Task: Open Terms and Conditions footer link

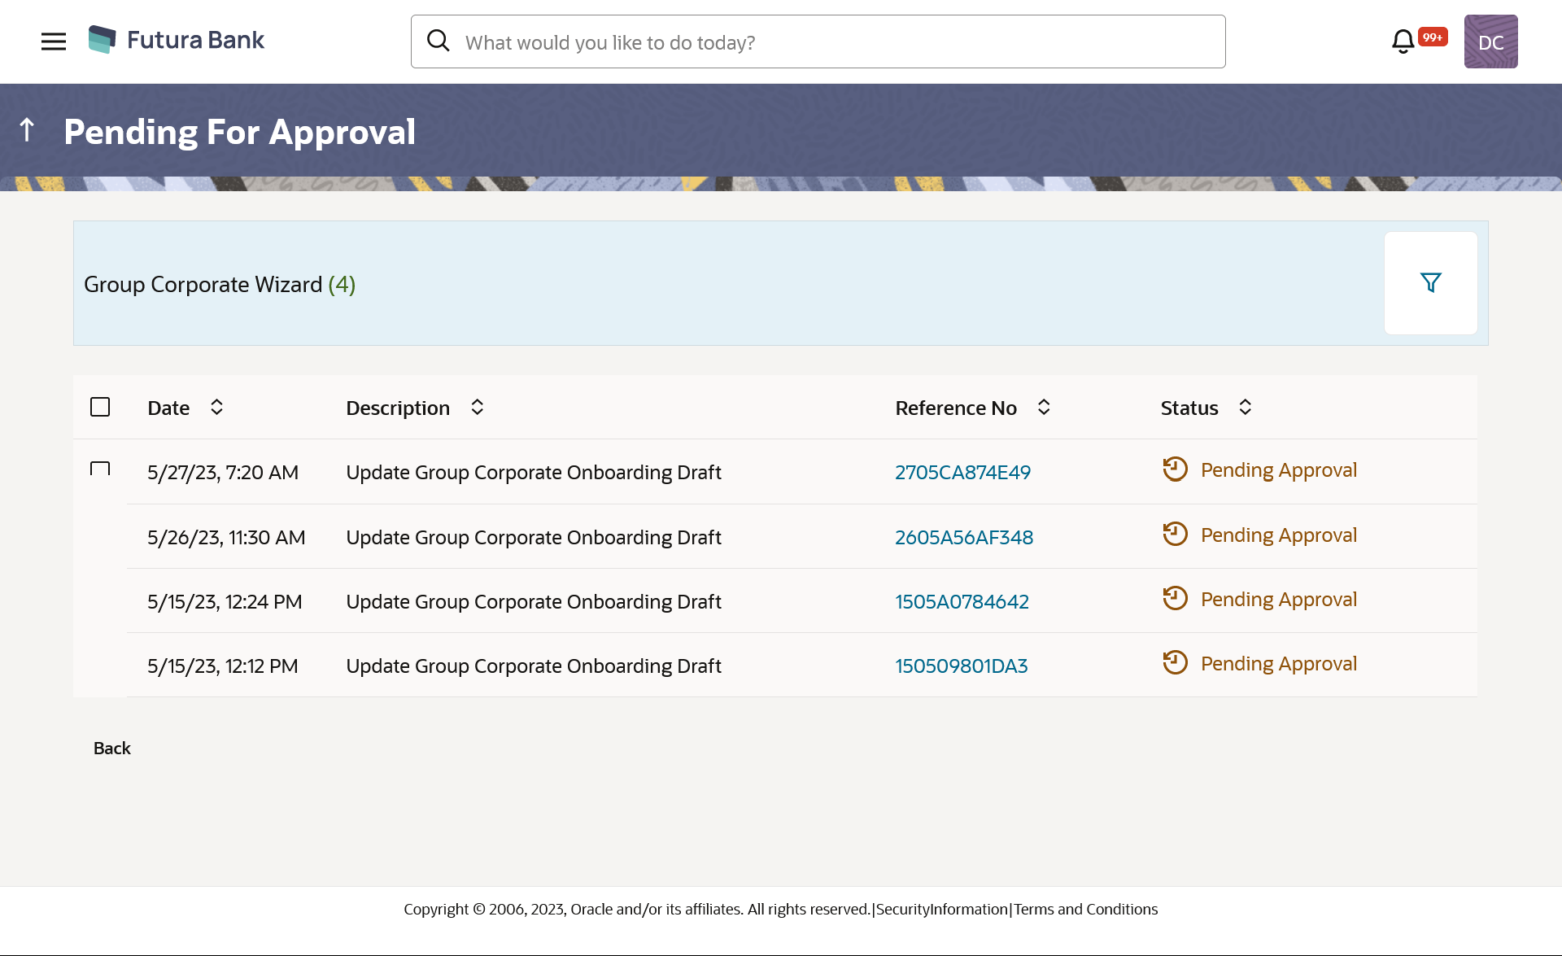Action: (x=1085, y=909)
